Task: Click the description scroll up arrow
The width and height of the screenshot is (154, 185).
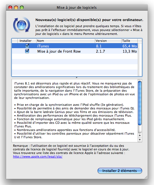Action: point(140,135)
